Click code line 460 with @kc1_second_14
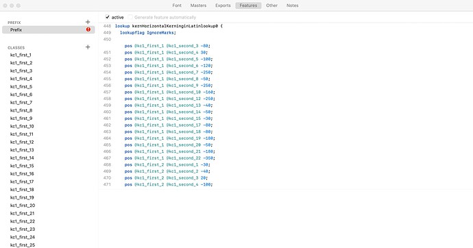Screen dimensions: 473x248 (x=169, y=112)
